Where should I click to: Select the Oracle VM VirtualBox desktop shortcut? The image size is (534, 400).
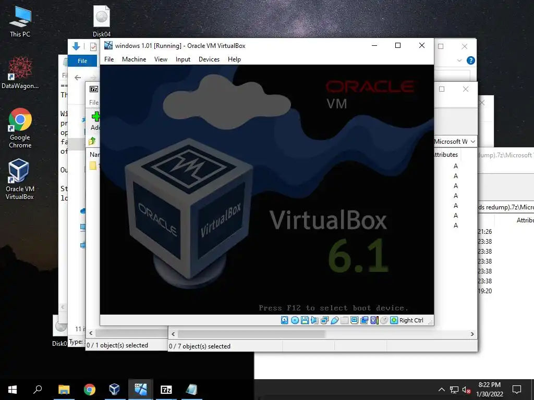tap(20, 179)
